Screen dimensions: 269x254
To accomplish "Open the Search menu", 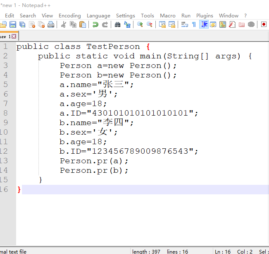I will [x=28, y=16].
